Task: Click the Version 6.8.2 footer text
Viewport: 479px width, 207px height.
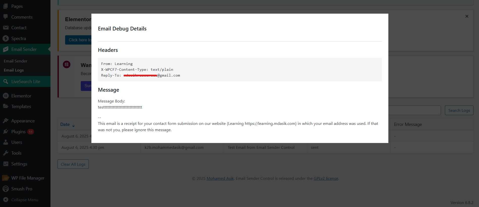Action: click(x=462, y=202)
